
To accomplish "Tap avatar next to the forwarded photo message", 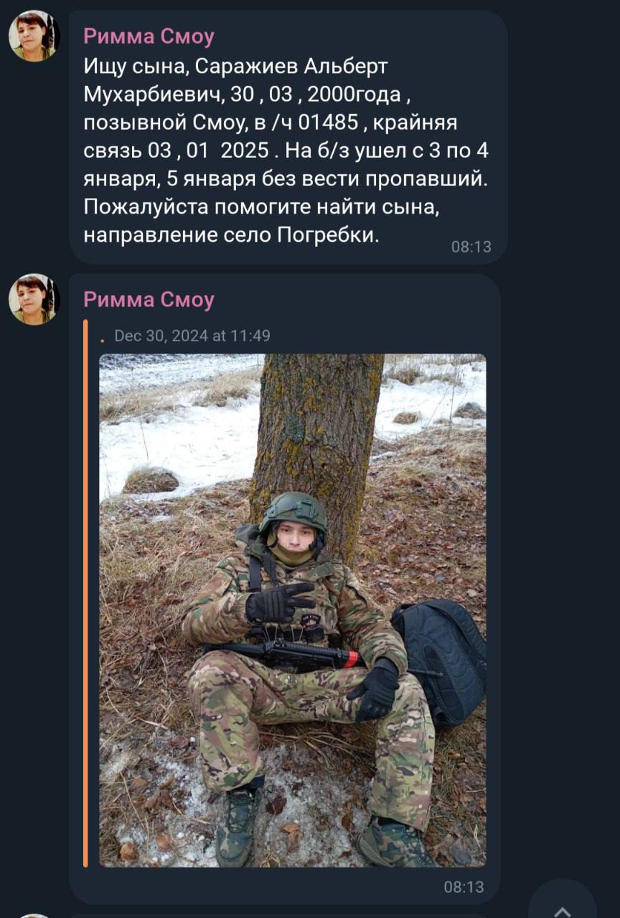I will pyautogui.click(x=34, y=299).
